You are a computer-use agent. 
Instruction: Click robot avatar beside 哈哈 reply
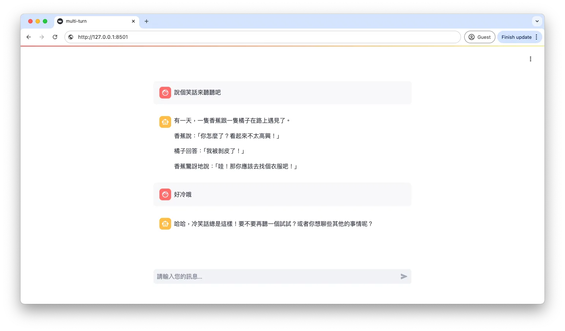(x=165, y=224)
